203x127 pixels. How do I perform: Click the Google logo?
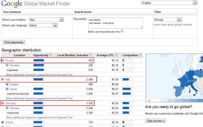point(12,4)
